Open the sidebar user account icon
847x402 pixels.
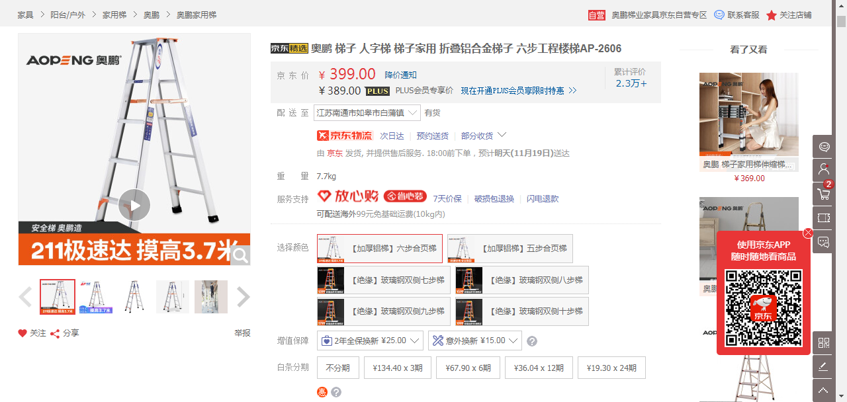pos(824,170)
